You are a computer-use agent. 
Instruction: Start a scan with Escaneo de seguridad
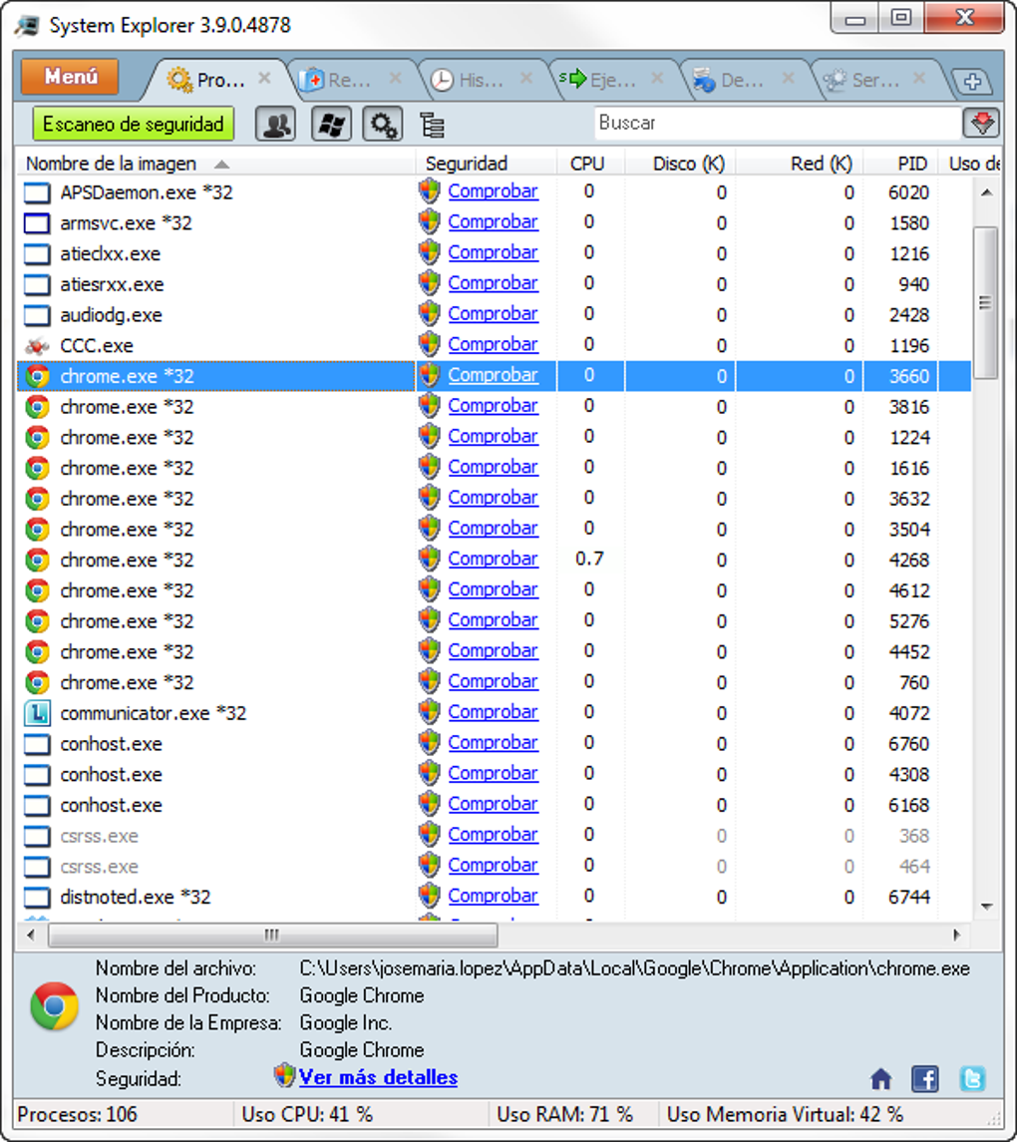pyautogui.click(x=133, y=124)
